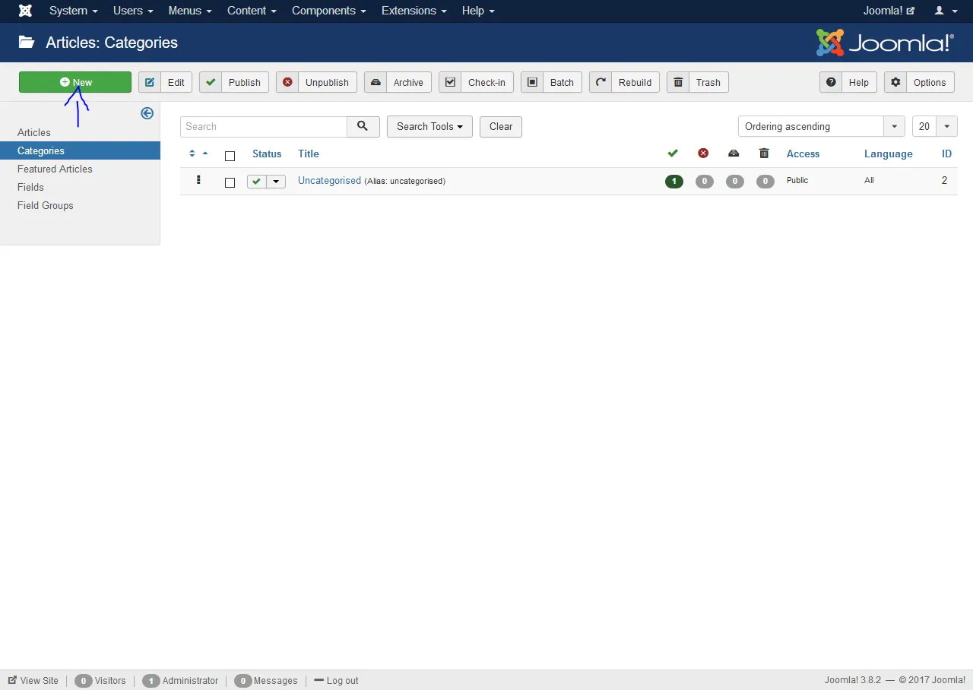The width and height of the screenshot is (973, 690).
Task: Click unpublished count badge for Uncategorised
Action: [x=705, y=182]
